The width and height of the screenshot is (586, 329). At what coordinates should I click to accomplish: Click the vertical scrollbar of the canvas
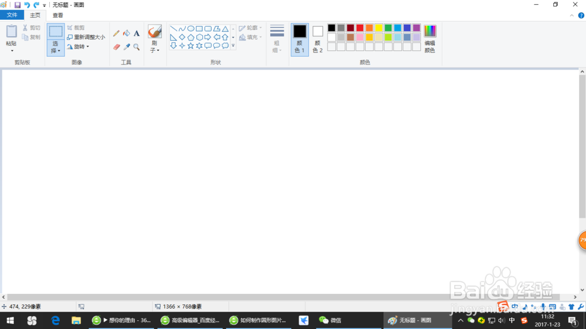[x=582, y=146]
